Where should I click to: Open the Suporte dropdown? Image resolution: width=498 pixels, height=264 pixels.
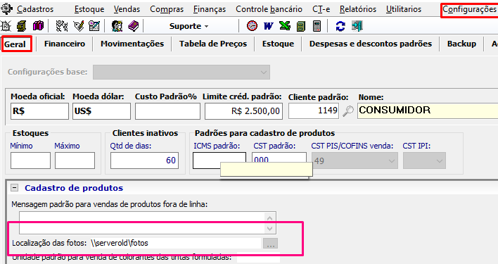189,26
